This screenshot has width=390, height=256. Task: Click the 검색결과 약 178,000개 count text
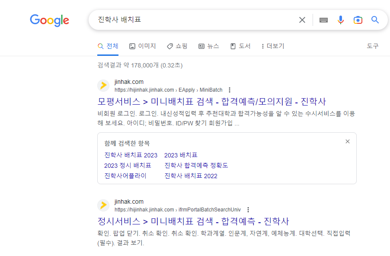[140, 65]
